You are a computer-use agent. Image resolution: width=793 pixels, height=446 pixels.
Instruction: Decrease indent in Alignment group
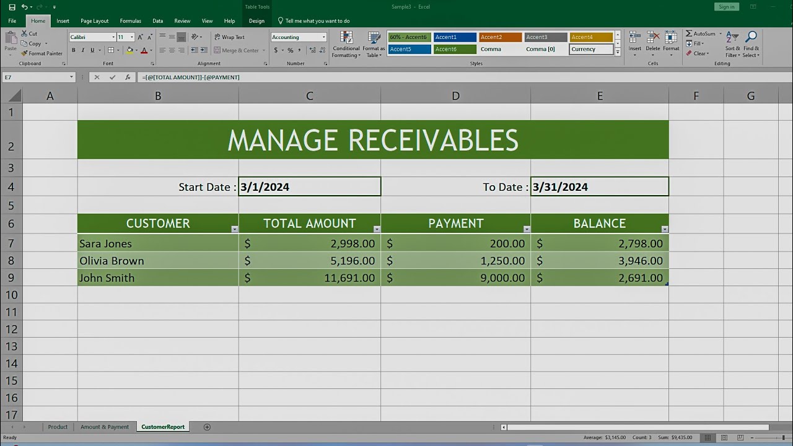coord(195,50)
